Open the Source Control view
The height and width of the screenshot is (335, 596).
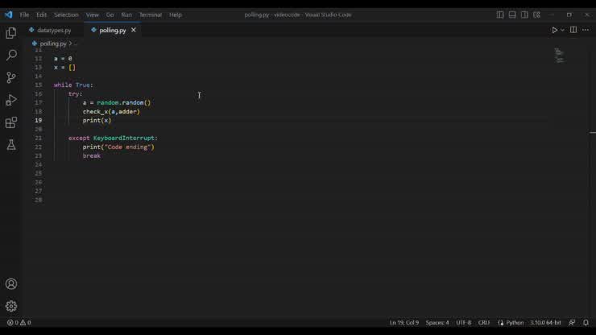click(11, 78)
